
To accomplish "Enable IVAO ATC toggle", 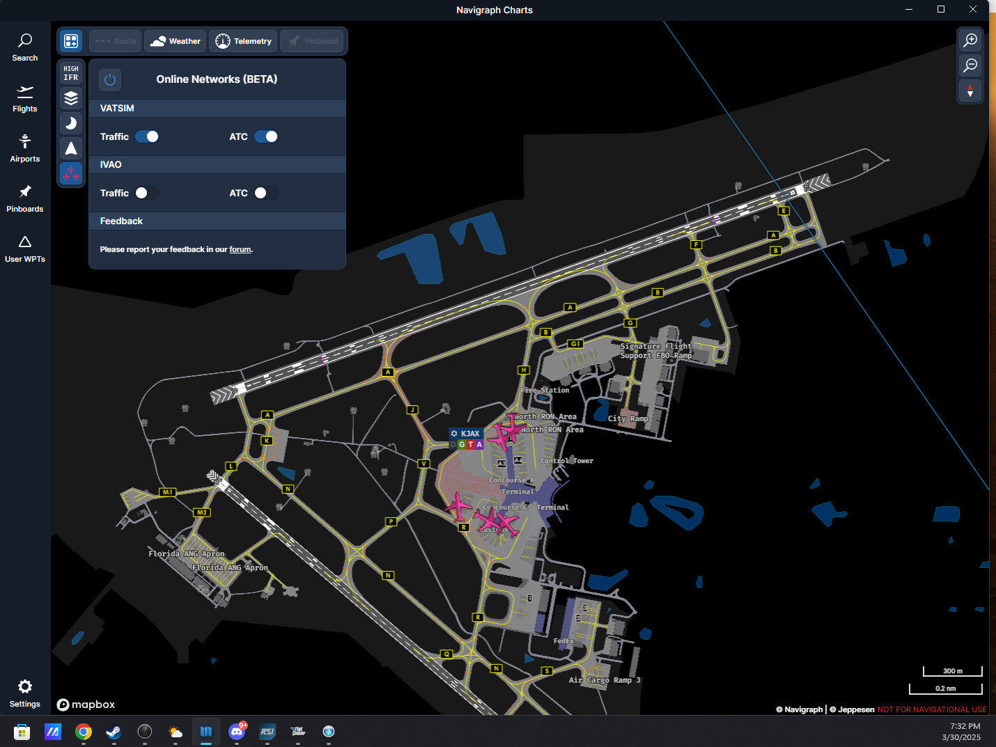I will [266, 193].
